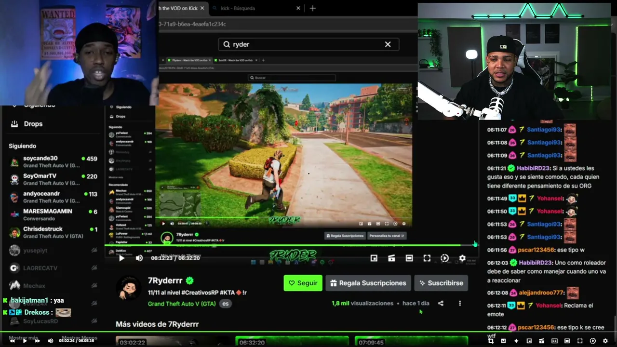Seek the VOD progress bar
Viewport: 617px width, 347px height.
pyautogui.click(x=291, y=245)
